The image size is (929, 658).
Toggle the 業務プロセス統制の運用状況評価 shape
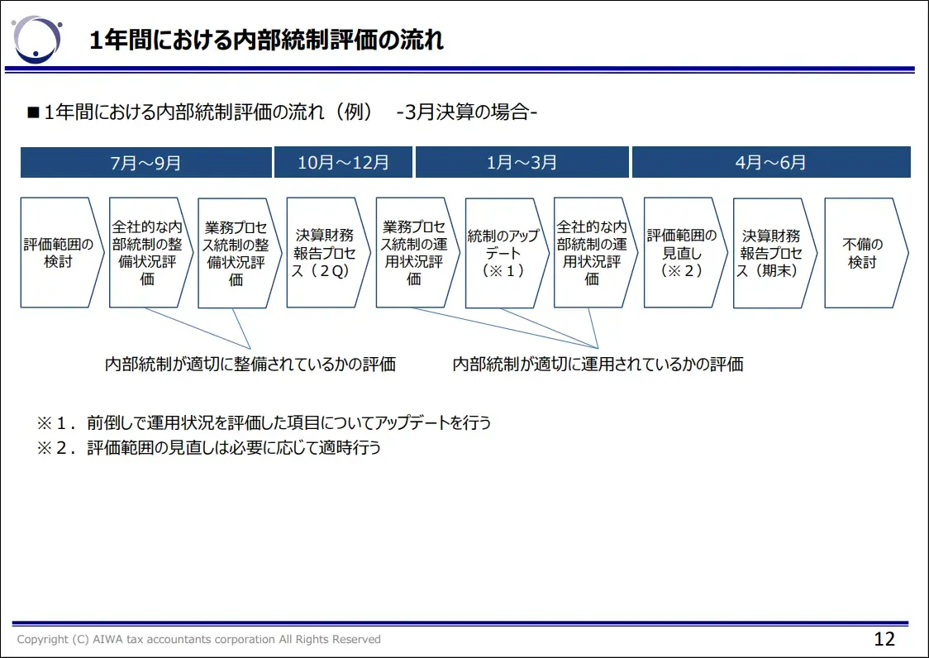click(412, 251)
